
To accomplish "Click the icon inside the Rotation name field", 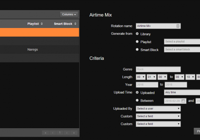I will point(178,26).
